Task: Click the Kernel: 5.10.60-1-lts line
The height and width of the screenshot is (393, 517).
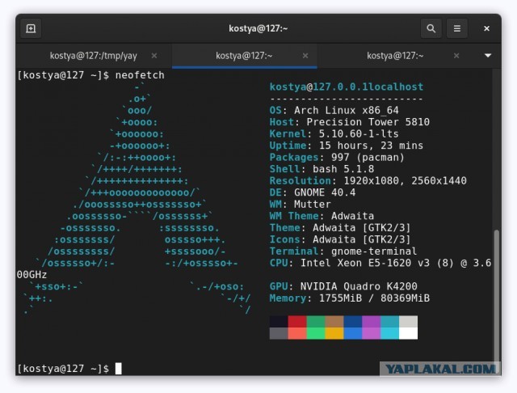Action: (334, 133)
